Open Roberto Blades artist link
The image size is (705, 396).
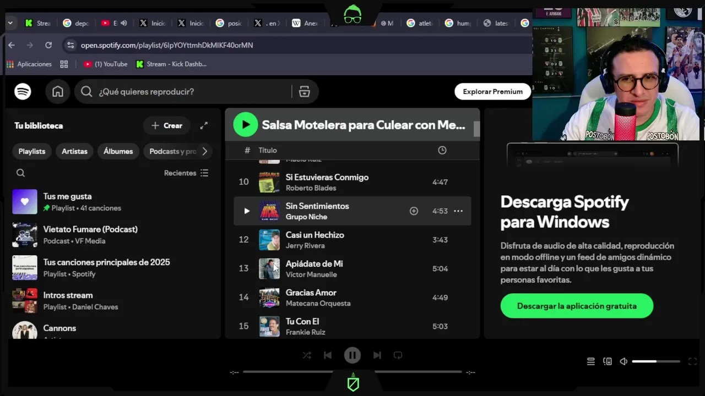311,188
